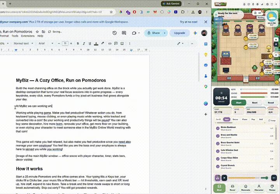Click the add comment toolbar icon
Image resolution: width=280 pixels, height=194 pixels.
tap(116, 43)
